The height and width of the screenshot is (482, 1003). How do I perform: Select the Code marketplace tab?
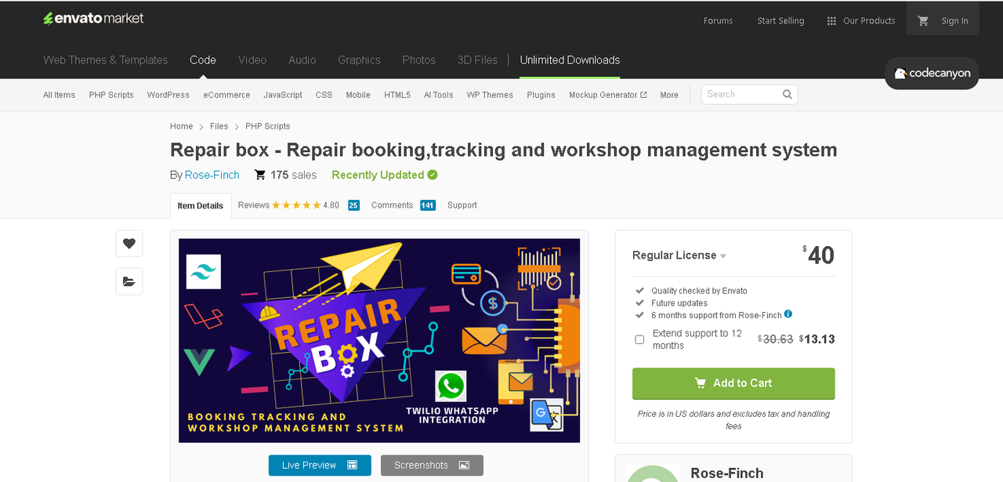coord(203,60)
